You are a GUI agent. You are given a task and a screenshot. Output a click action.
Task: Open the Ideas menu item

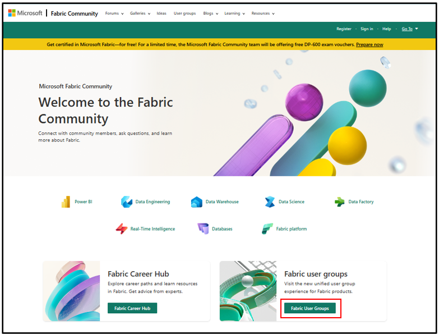161,13
